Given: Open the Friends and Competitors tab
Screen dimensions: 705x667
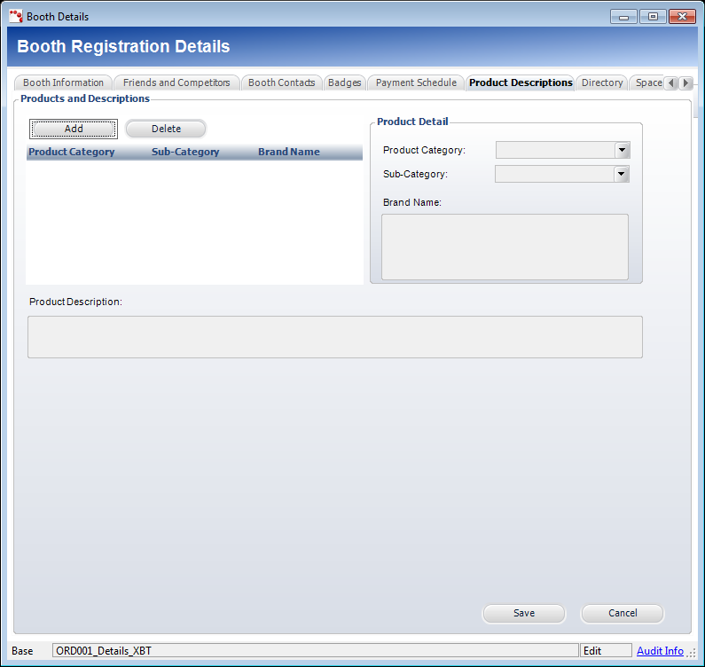Looking at the screenshot, I should coord(176,82).
